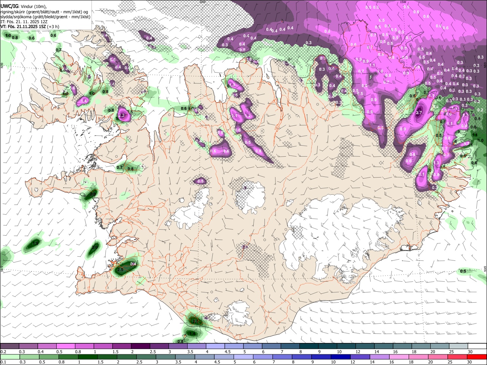
Task: Click lower scale lilac swatch between 14 and 16
Action: click(x=380, y=357)
